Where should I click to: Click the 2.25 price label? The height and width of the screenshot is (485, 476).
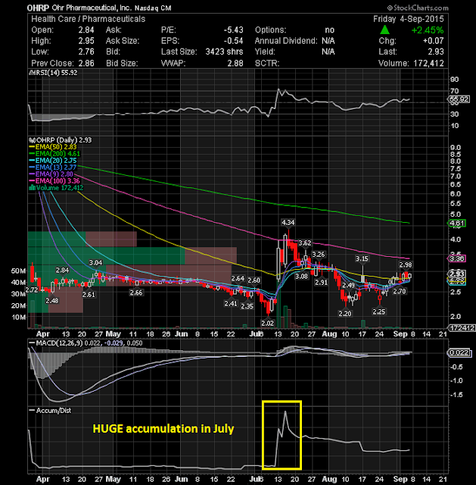click(x=379, y=311)
